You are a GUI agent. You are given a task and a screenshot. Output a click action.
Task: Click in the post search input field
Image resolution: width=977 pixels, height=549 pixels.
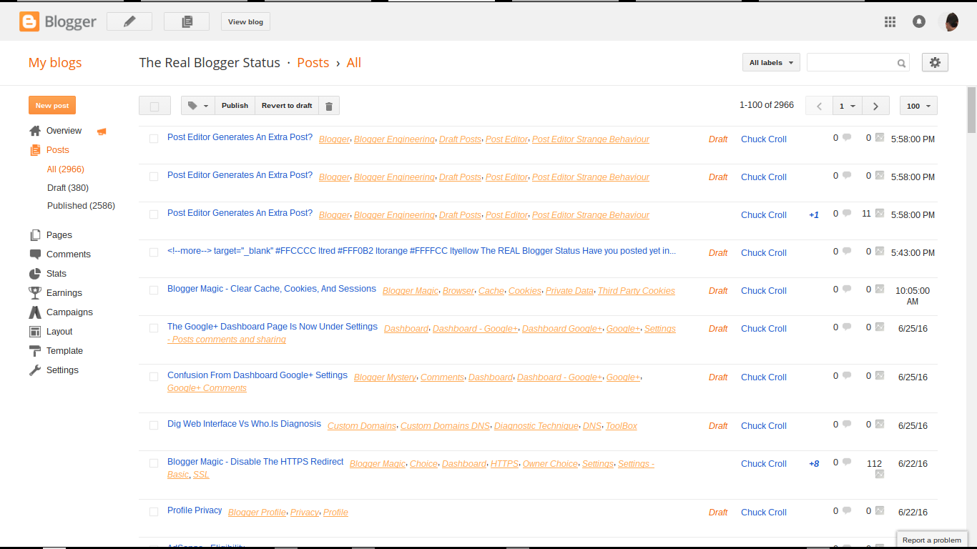click(x=851, y=63)
